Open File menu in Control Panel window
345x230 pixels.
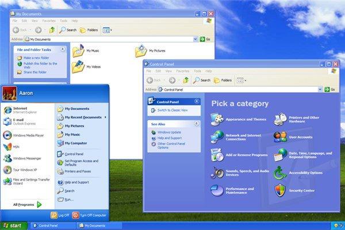click(x=149, y=71)
